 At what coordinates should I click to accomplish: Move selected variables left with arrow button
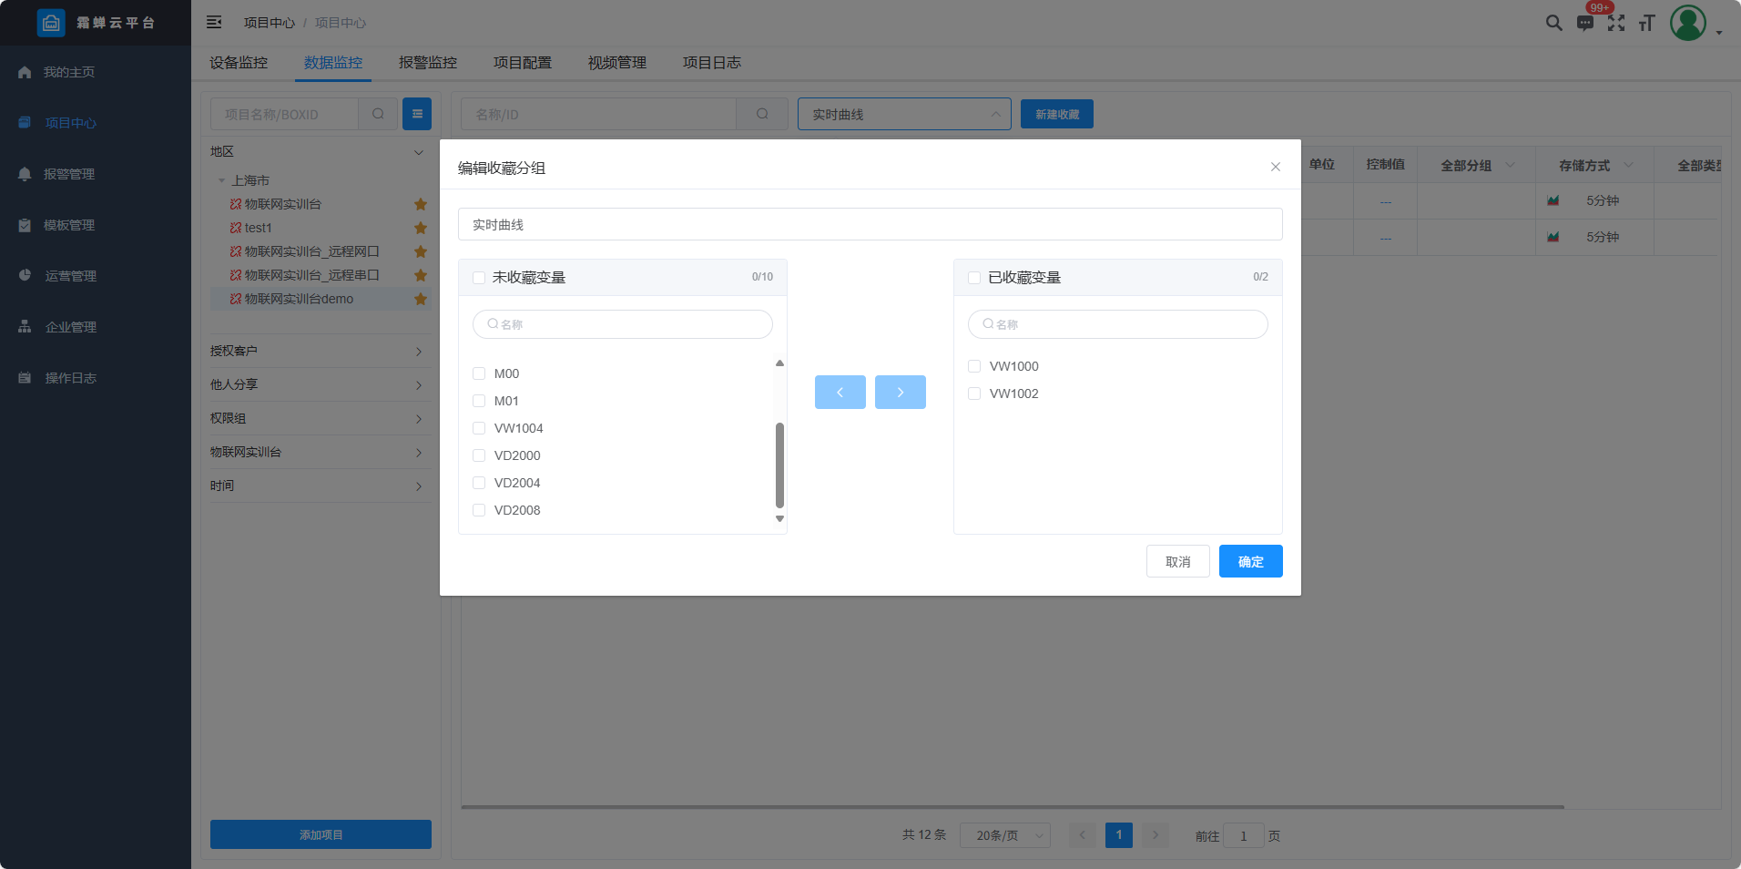click(840, 392)
